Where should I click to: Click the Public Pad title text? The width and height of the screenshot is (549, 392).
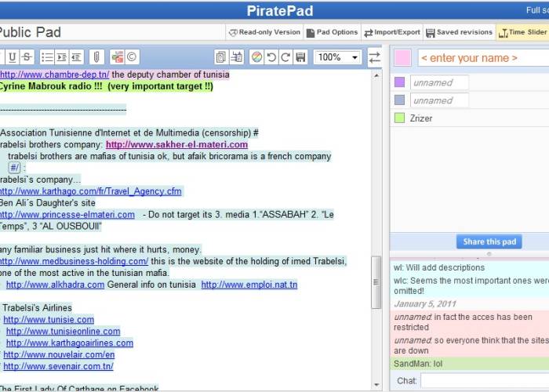click(x=30, y=32)
